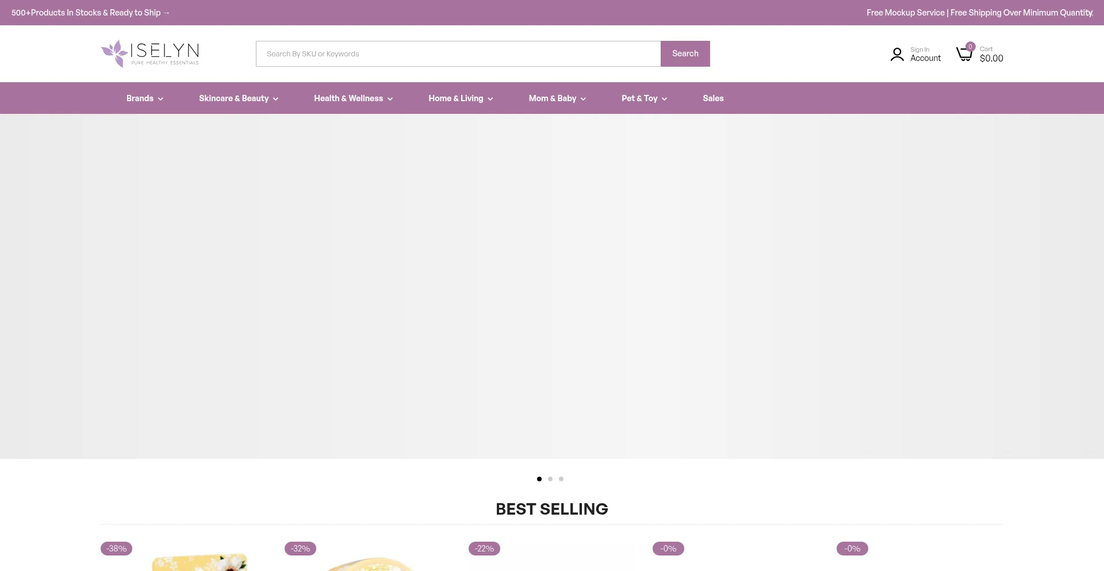Viewport: 1104px width, 571px height.
Task: Open the Sign In Account link
Action: (x=925, y=54)
